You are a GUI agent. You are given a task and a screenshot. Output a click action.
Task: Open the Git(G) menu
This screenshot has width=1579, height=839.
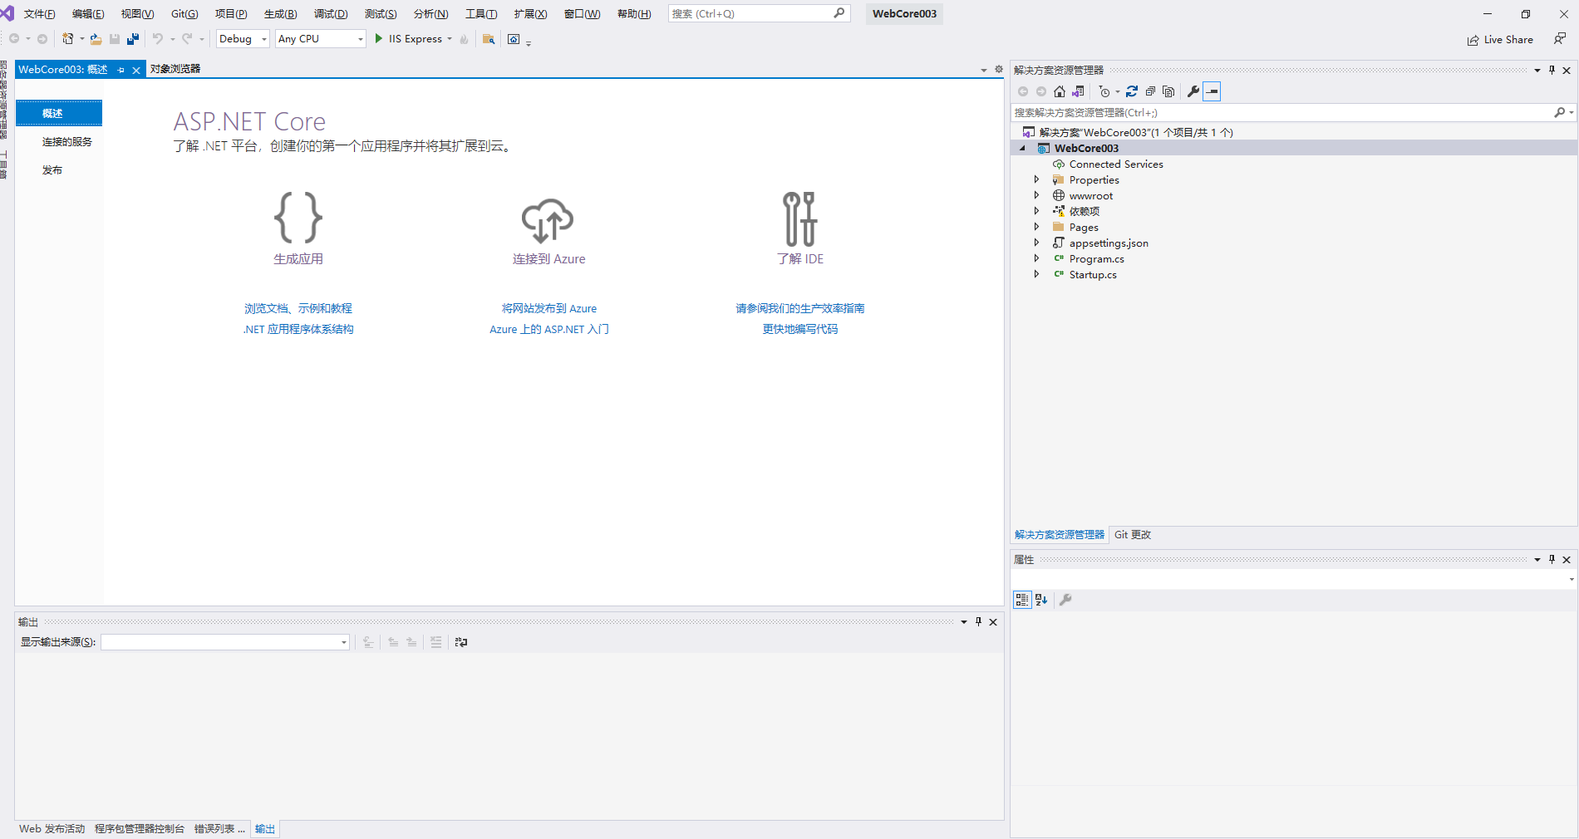point(184,14)
